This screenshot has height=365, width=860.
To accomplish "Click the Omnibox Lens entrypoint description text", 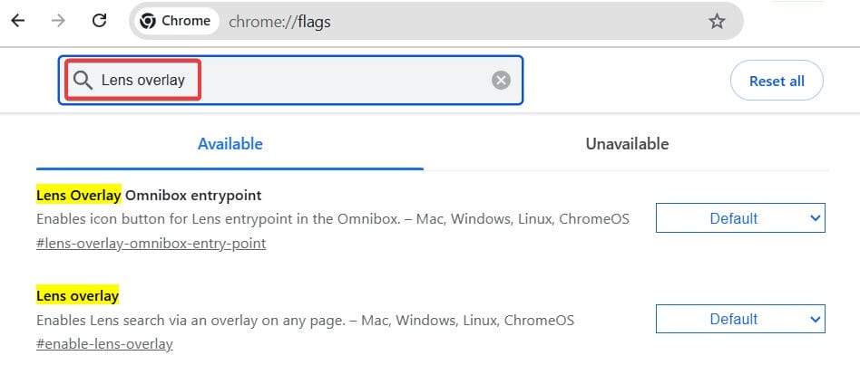I will (x=333, y=219).
